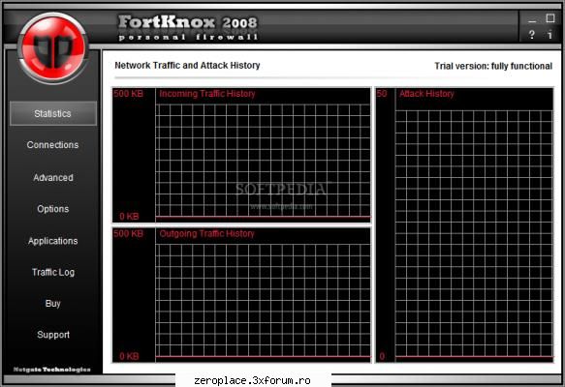This screenshot has height=387, width=565.
Task: Click the 'Network Traffic and Attack History' heading
Action: coord(187,66)
